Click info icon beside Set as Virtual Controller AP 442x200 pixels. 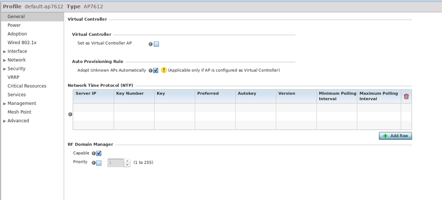point(151,44)
